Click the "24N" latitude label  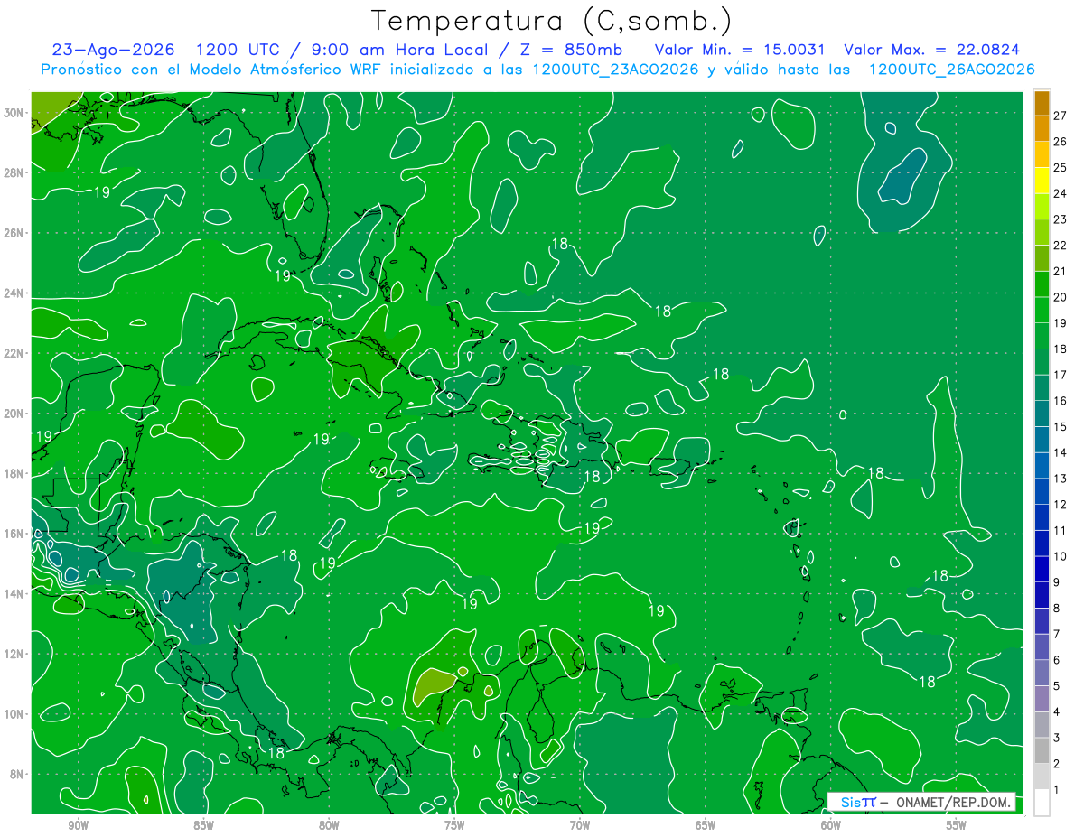14,293
